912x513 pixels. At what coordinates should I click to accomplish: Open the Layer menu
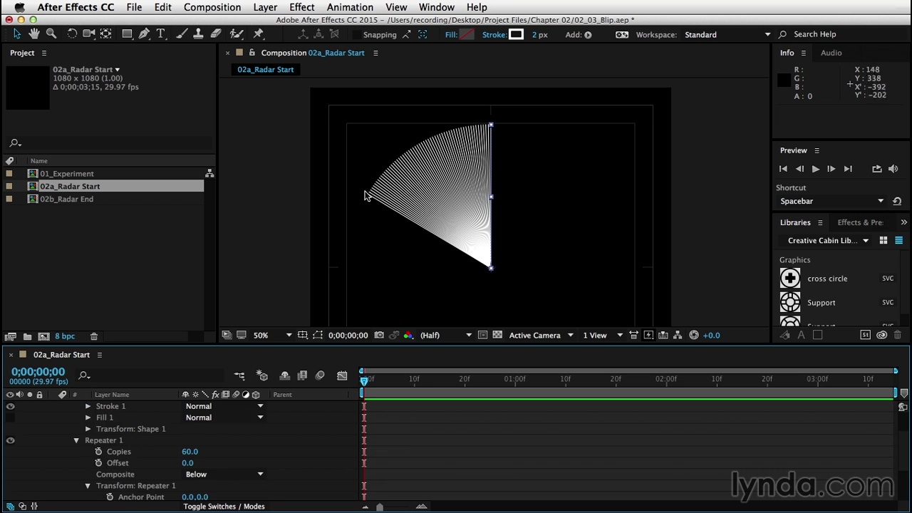coord(265,7)
